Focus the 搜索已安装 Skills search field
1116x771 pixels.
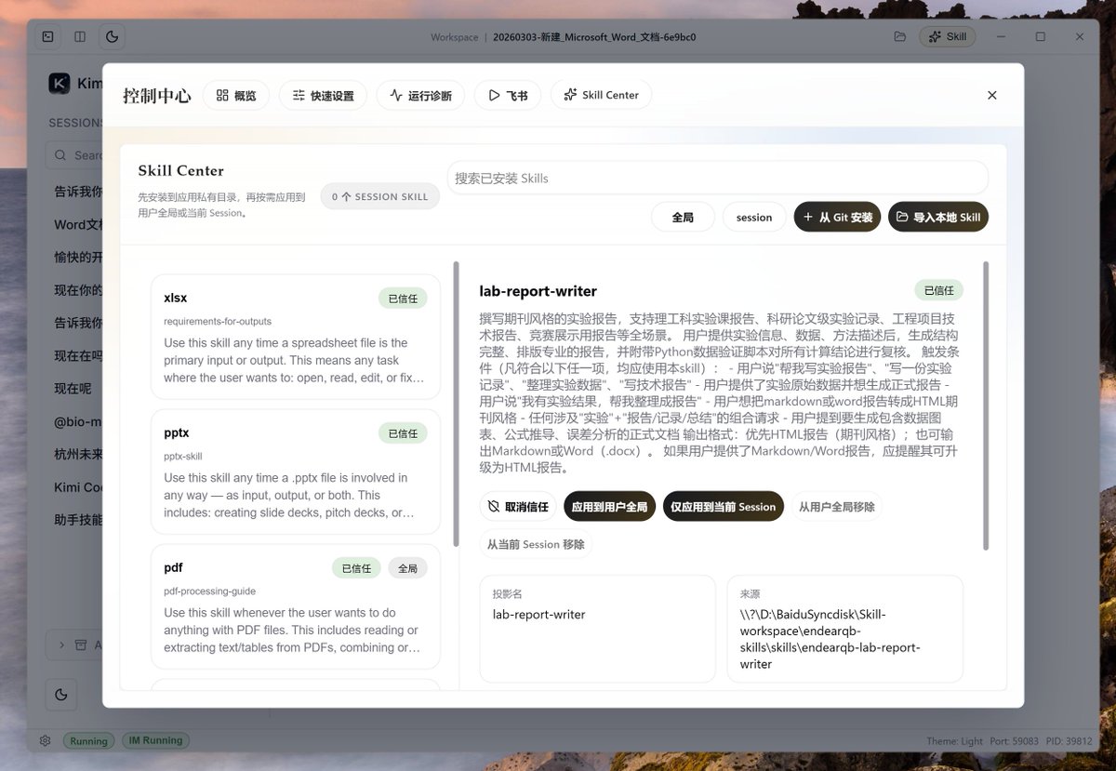[717, 178]
